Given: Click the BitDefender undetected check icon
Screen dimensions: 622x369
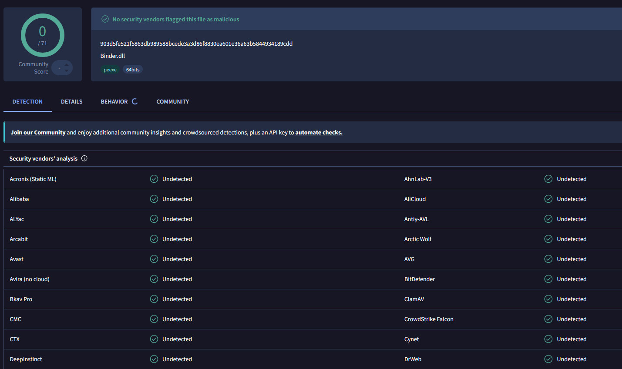Looking at the screenshot, I should [x=548, y=279].
